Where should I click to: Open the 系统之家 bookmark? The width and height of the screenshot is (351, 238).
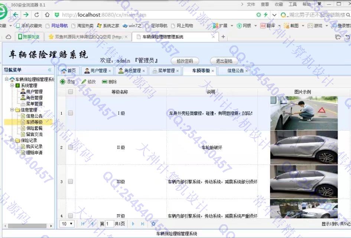pos(108,26)
